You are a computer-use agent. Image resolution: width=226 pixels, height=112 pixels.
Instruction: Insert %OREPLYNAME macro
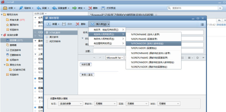(x=153, y=58)
